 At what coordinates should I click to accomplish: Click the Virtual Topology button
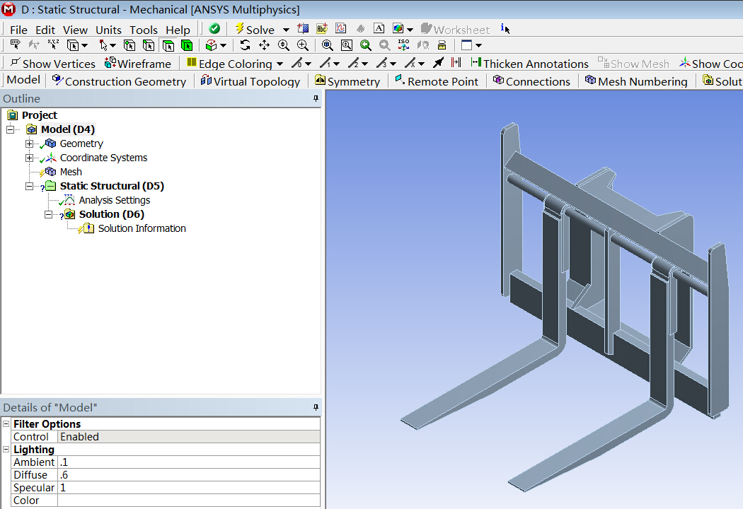(250, 81)
